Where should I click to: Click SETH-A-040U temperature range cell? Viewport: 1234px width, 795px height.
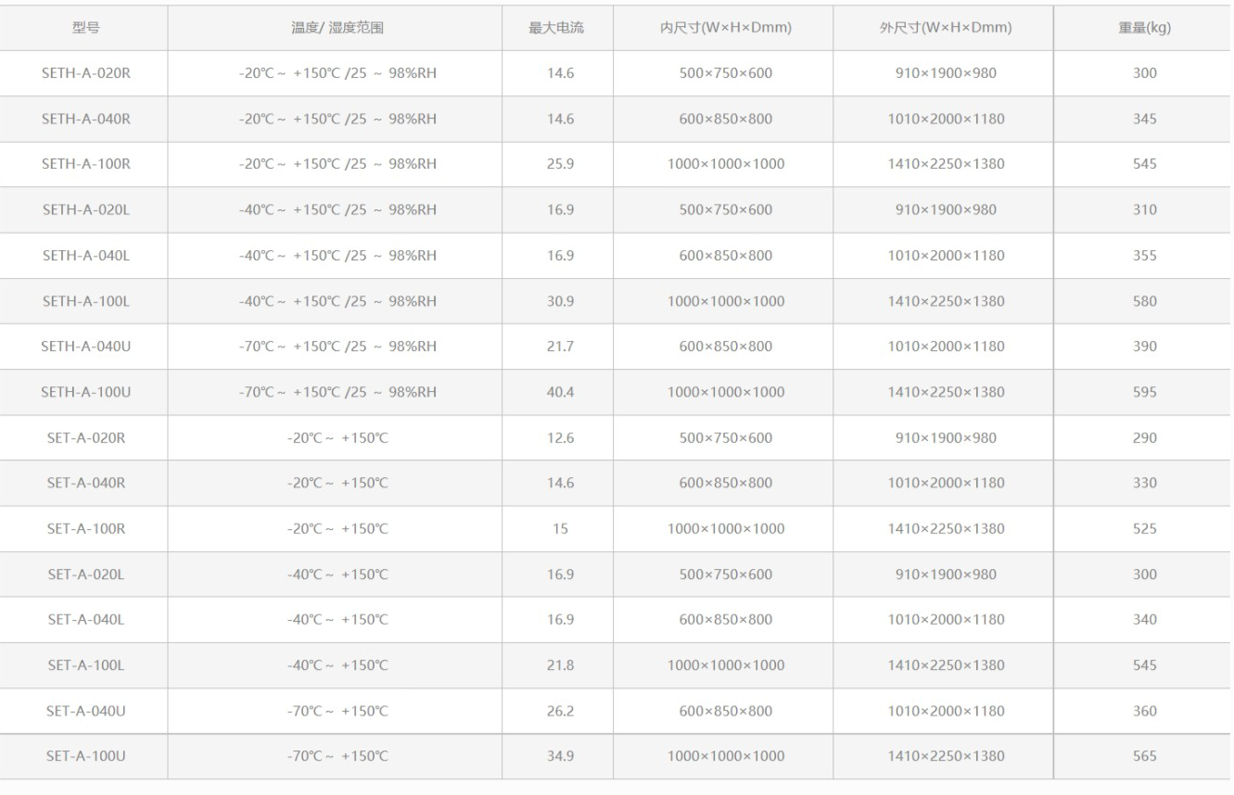[x=337, y=347]
